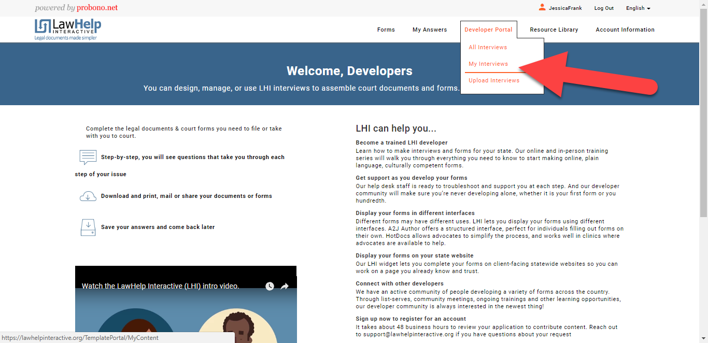708x343 pixels.
Task: Click the step-by-step speech bubble icon
Action: tap(88, 157)
